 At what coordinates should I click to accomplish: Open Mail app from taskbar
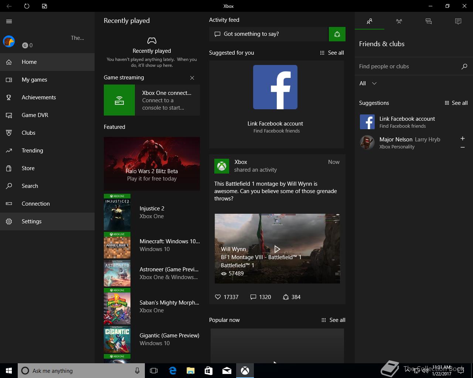pos(227,371)
